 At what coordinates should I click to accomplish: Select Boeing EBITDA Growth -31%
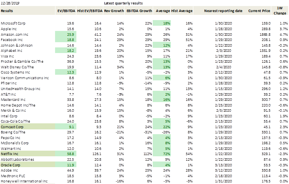(x=148, y=132)
